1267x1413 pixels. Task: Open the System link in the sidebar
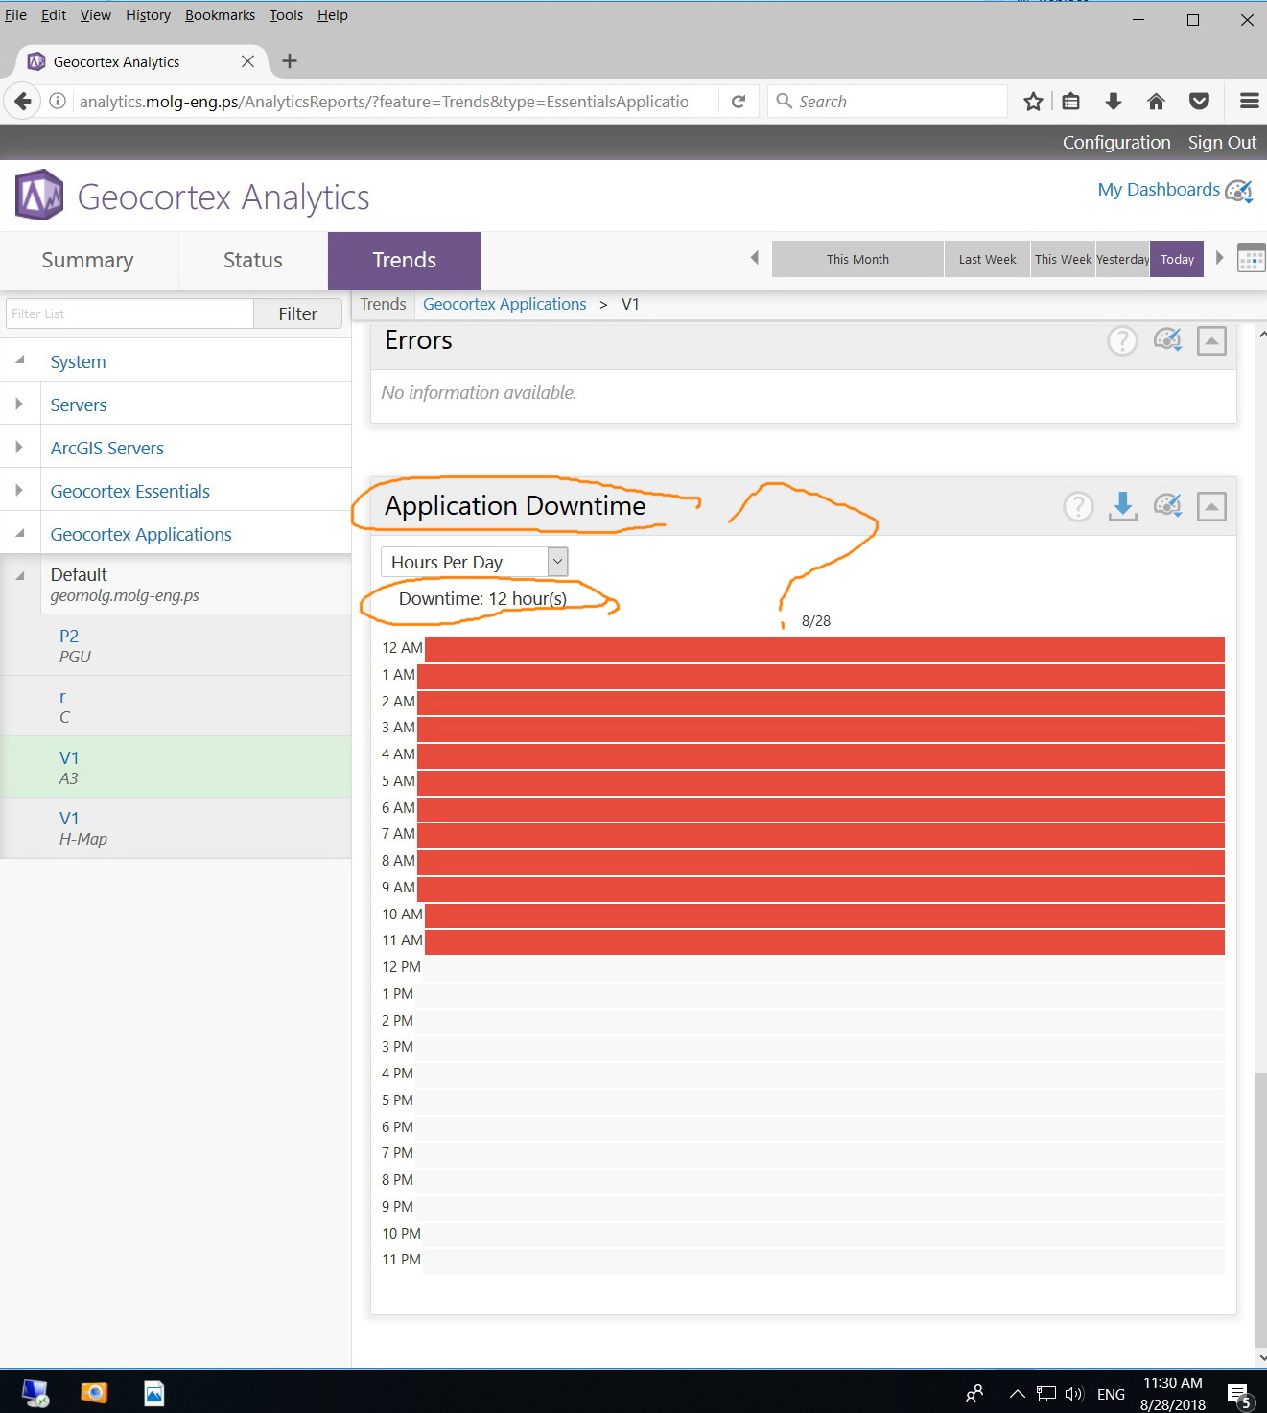pyautogui.click(x=78, y=361)
